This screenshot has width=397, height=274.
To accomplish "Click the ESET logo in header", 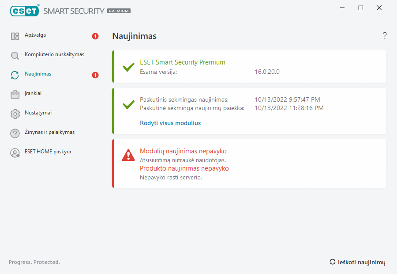I will coord(24,10).
